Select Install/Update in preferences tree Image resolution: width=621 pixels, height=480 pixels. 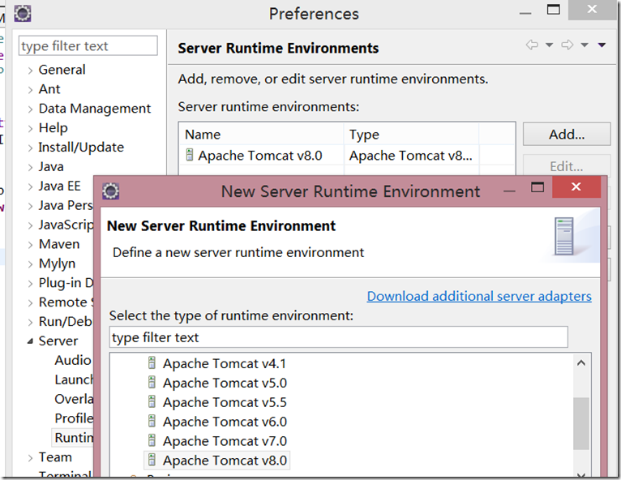[81, 148]
